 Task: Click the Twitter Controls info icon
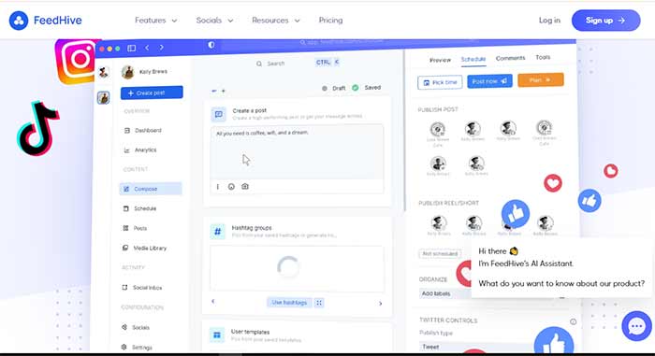coord(573,321)
